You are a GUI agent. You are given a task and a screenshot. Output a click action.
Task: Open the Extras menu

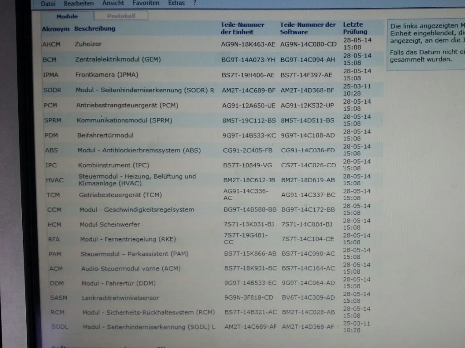pyautogui.click(x=176, y=3)
